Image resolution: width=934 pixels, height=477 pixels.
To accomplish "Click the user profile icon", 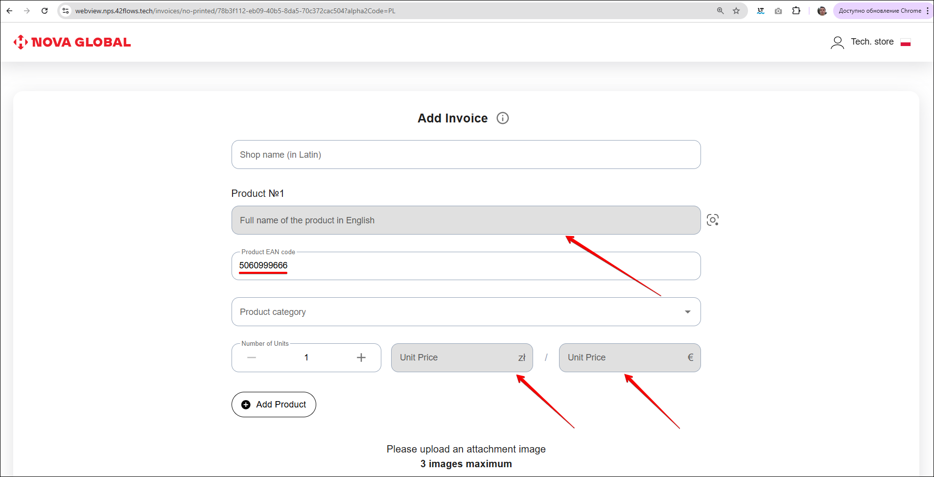I will tap(837, 43).
